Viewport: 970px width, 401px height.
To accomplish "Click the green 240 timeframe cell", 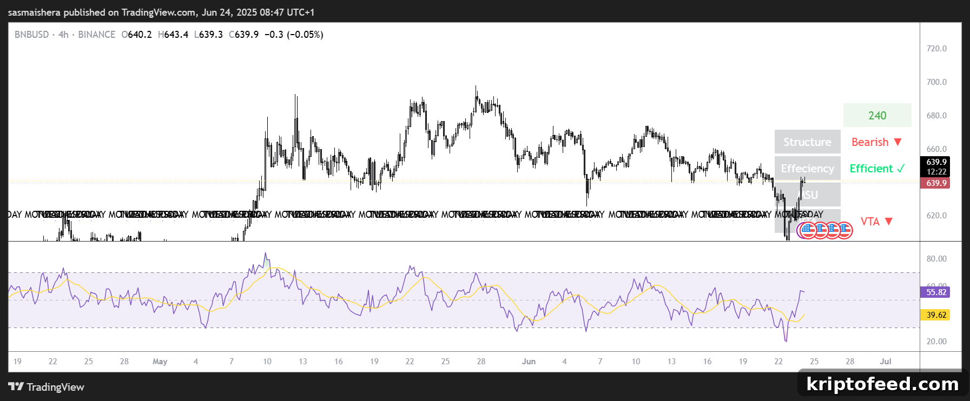I will pos(877,115).
